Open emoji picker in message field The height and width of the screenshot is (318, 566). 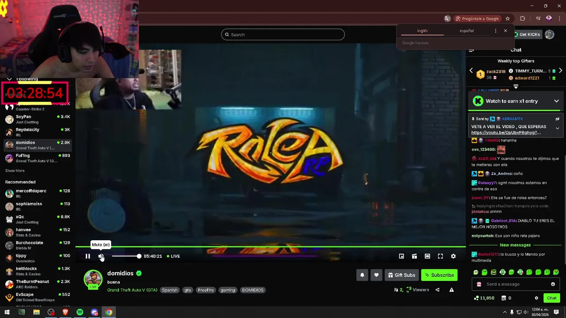click(553, 284)
